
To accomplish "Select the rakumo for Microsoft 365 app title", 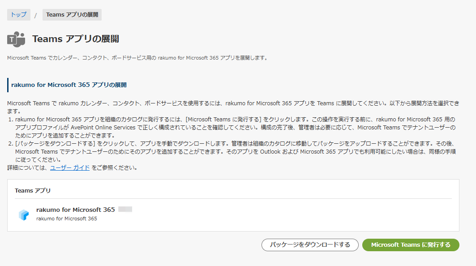I will click(76, 210).
